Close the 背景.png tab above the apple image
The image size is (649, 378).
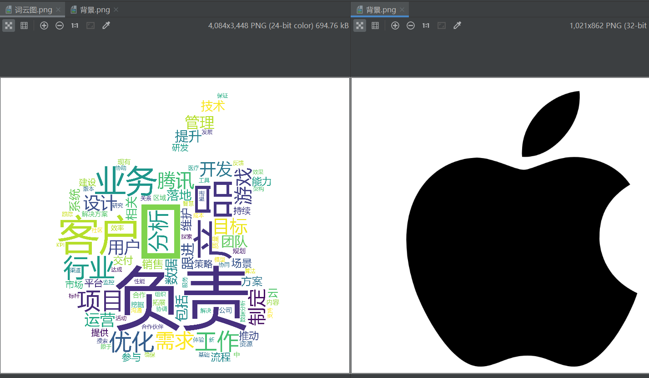(402, 10)
